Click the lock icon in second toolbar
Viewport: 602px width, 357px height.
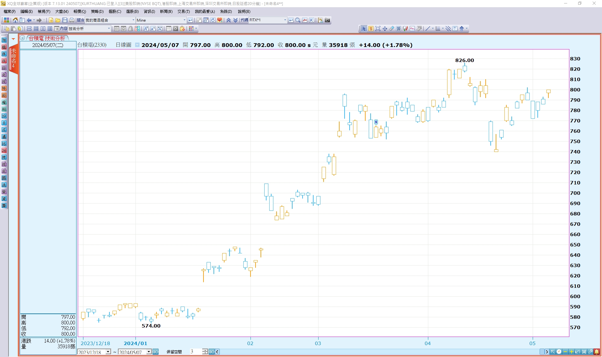coord(130,28)
